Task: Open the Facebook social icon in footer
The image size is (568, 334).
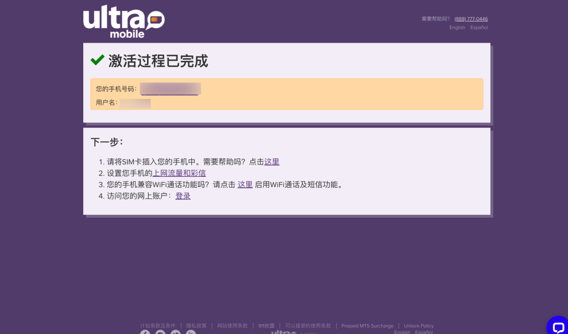Action: coord(145,332)
